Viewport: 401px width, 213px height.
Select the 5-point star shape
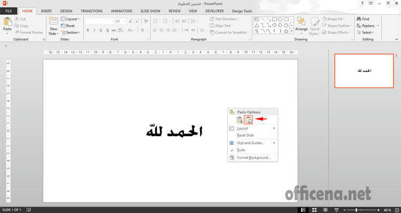pyautogui.click(x=286, y=31)
